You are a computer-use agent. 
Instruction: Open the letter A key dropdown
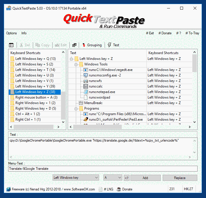tap(113, 178)
